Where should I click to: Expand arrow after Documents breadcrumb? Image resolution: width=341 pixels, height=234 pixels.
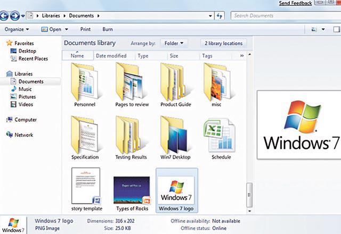click(x=98, y=16)
